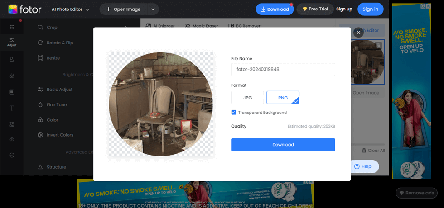
Task: Click 'Estimated quality: 253KB' text
Action: pyautogui.click(x=311, y=126)
